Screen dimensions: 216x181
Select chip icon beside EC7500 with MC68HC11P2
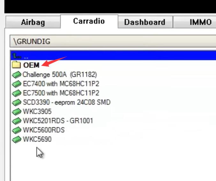pyautogui.click(x=17, y=93)
